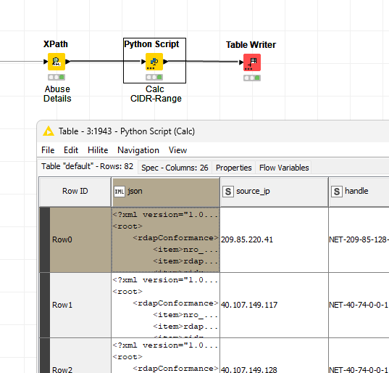Click the Python Script status traffic light
The image size is (389, 373).
point(154,77)
